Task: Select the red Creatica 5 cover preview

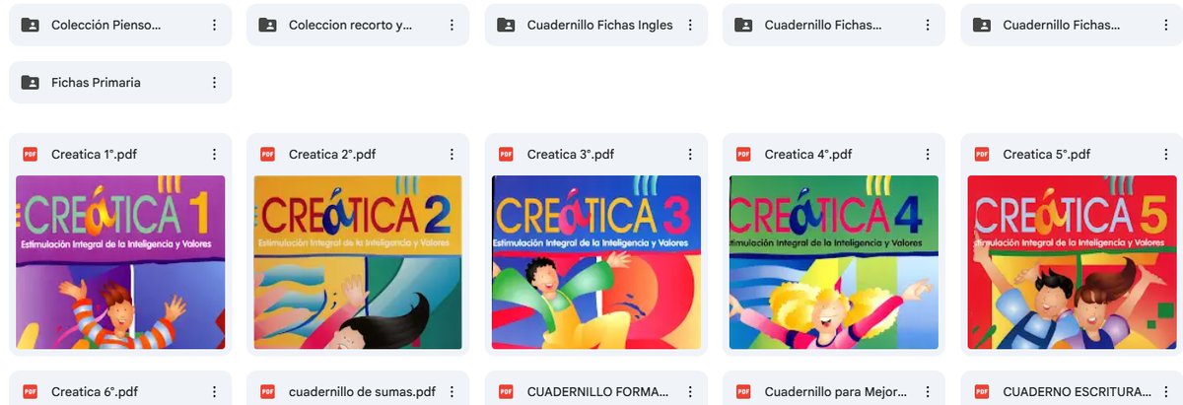Action: (1072, 262)
